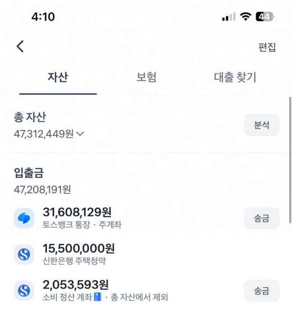Tap the Wi-Fi status icon
This screenshot has width=293, height=311.
pos(245,17)
